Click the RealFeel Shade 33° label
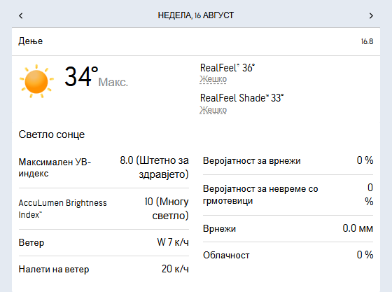The width and height of the screenshot is (392, 292). pos(241,98)
